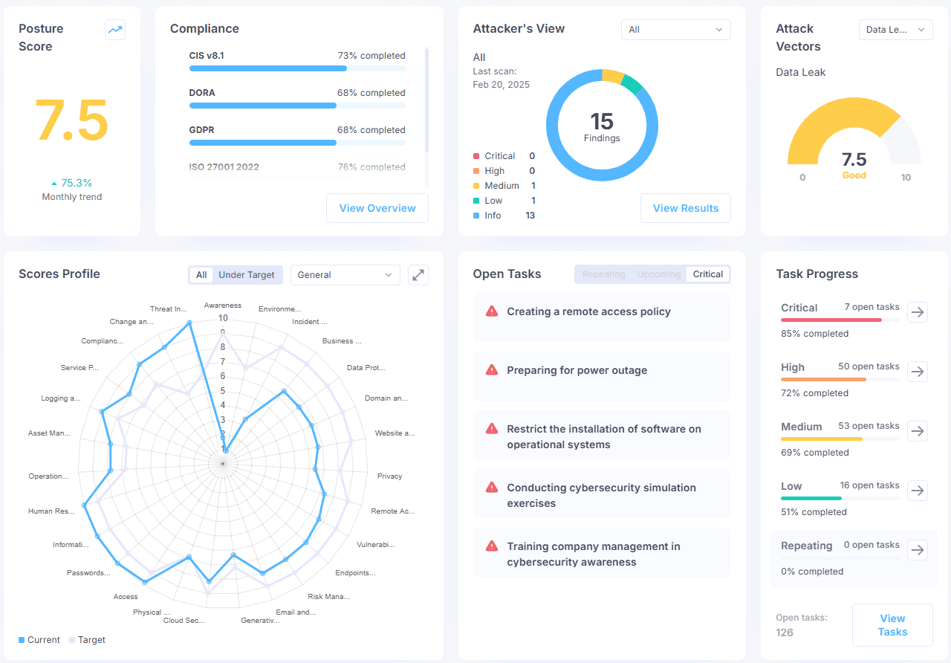Image resolution: width=951 pixels, height=663 pixels.
Task: Click the CIS v8.1 compliance progress bar
Action: click(x=297, y=68)
